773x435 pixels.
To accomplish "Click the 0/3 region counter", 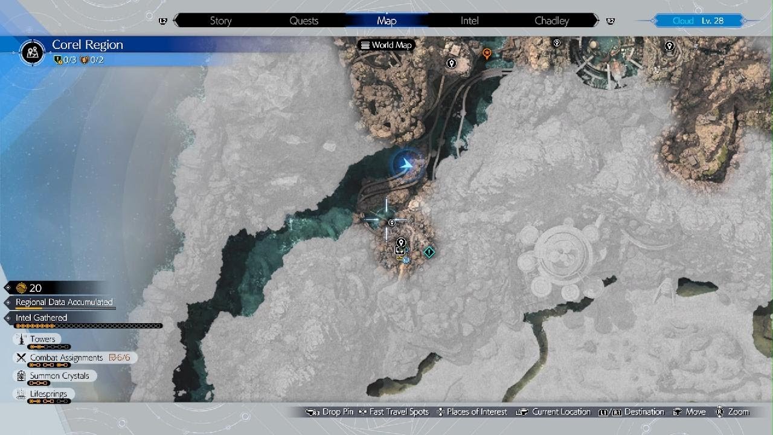I will pyautogui.click(x=66, y=60).
